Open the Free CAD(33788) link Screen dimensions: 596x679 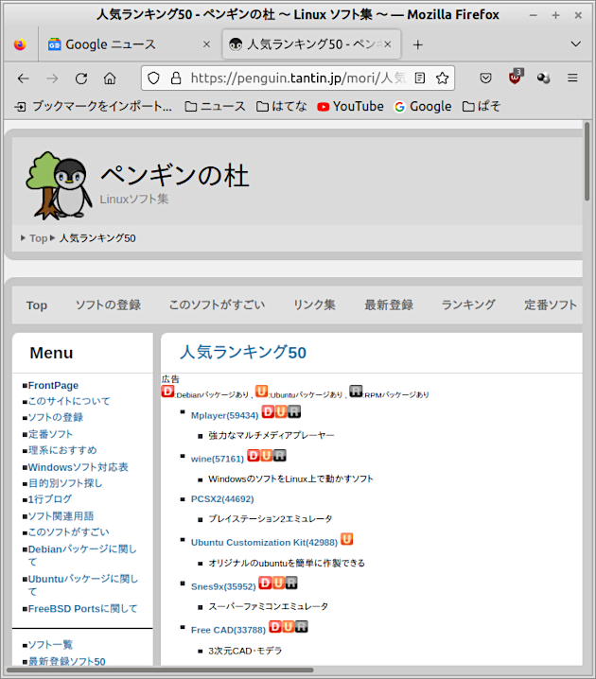pyautogui.click(x=228, y=630)
